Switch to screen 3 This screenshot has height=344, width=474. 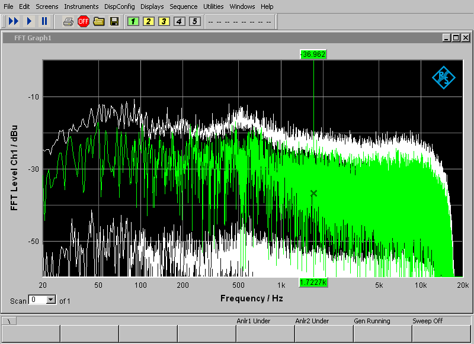[164, 21]
